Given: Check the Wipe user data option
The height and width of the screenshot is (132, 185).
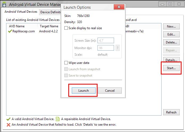Looking at the screenshot, I should pos(66,63).
